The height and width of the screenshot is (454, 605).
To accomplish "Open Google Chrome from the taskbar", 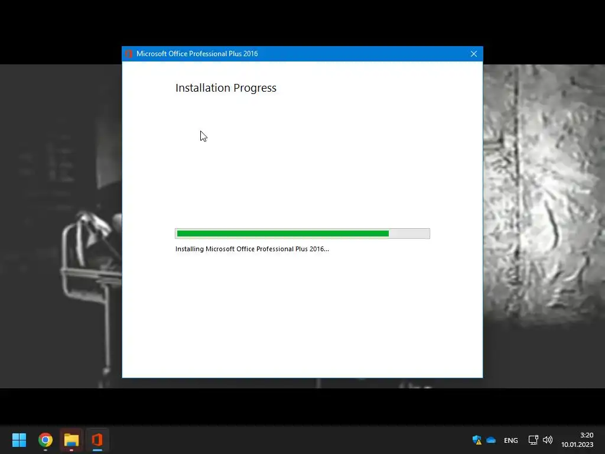I will [x=45, y=440].
